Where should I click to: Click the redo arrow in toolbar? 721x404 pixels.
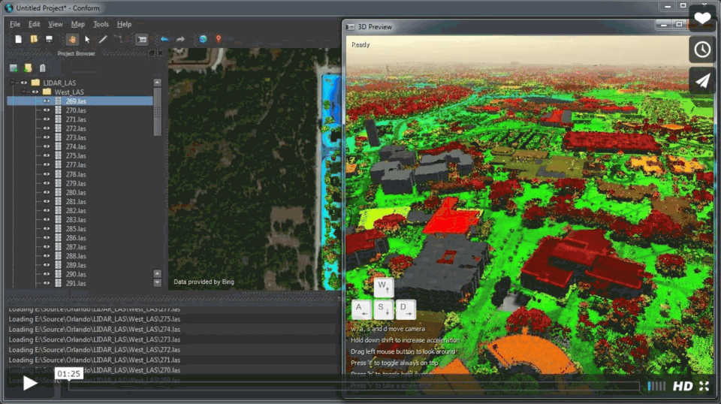pos(180,39)
